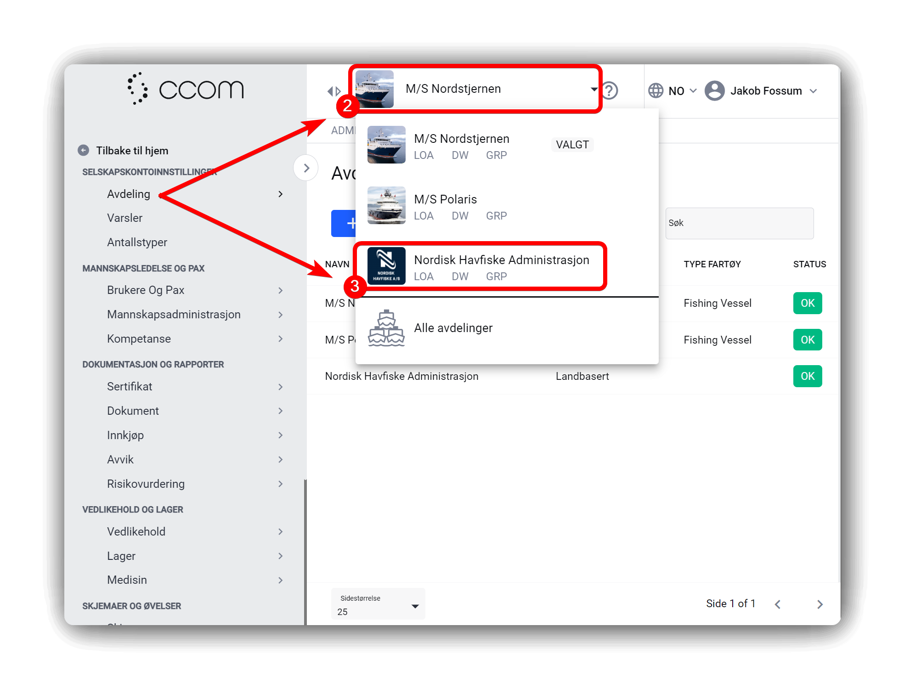
Task: Expand the Avdeling menu chevron
Action: coord(280,194)
